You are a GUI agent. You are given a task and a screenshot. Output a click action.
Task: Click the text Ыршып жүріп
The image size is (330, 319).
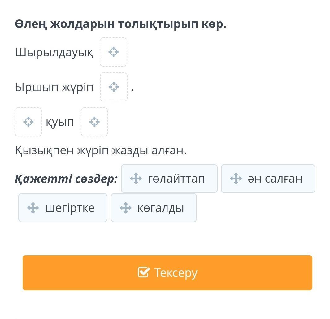[x=54, y=87]
